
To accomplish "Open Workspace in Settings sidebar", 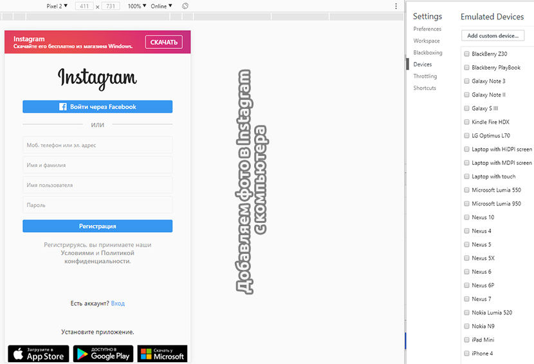I will click(x=427, y=41).
